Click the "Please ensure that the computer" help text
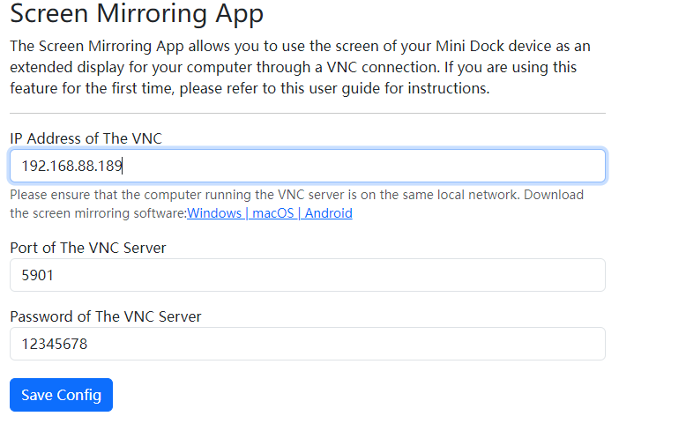The width and height of the screenshot is (686, 431). 106,195
